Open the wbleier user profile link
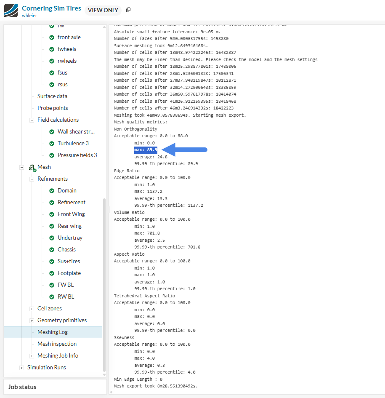This screenshot has width=385, height=398. (29, 16)
